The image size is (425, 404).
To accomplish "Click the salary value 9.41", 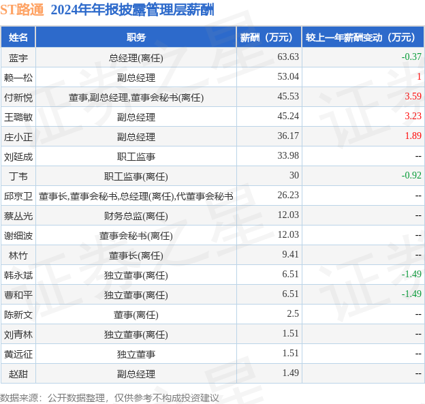I will point(290,255).
